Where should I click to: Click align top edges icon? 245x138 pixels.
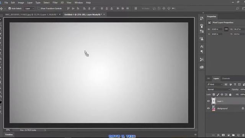tap(69, 8)
